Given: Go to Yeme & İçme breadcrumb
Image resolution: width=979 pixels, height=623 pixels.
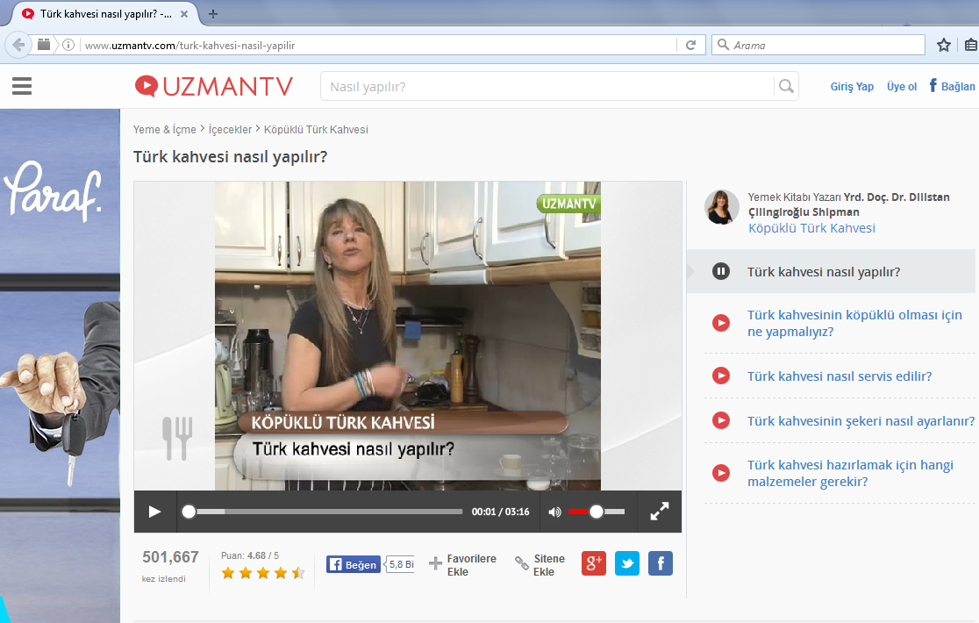Looking at the screenshot, I should (164, 129).
